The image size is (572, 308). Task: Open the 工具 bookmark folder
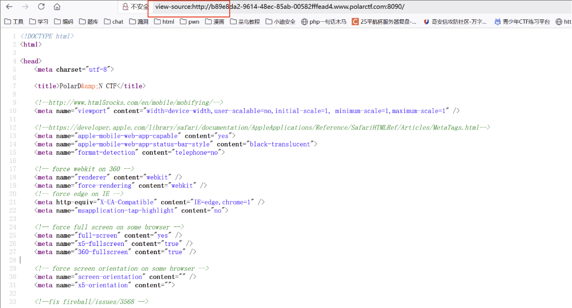coord(14,21)
